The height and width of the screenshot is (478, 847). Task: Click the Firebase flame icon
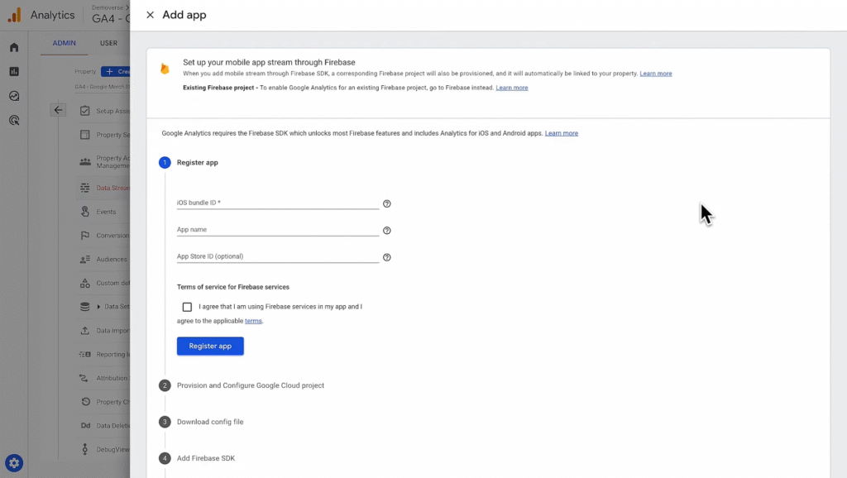(165, 69)
